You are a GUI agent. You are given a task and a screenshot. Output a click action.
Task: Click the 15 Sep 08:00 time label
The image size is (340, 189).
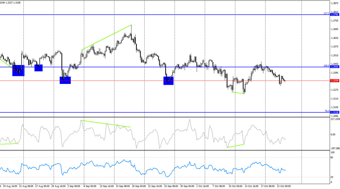[x=123, y=186]
